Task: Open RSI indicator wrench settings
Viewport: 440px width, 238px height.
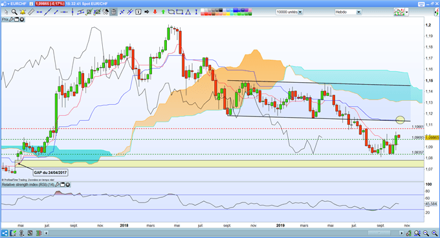Action: 57,185
